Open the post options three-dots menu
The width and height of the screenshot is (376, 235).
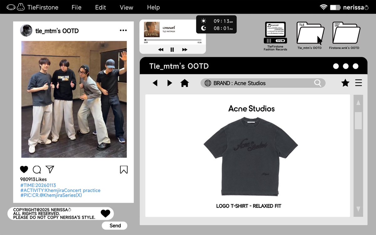(123, 30)
